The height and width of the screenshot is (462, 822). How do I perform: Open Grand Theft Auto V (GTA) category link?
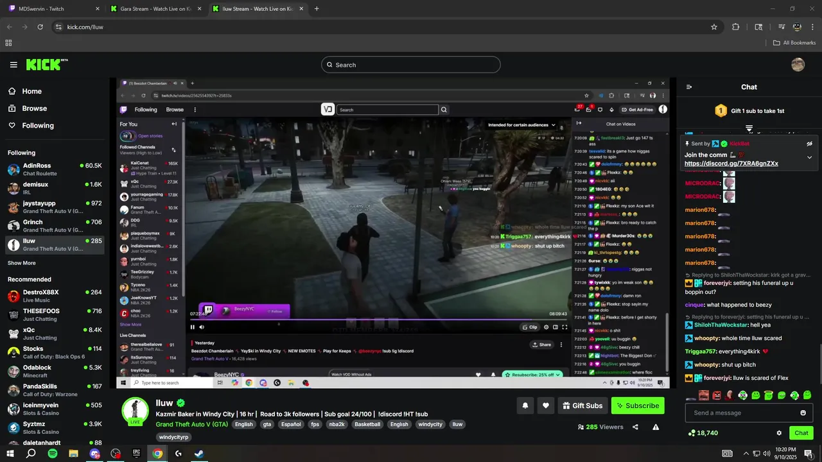pyautogui.click(x=191, y=424)
